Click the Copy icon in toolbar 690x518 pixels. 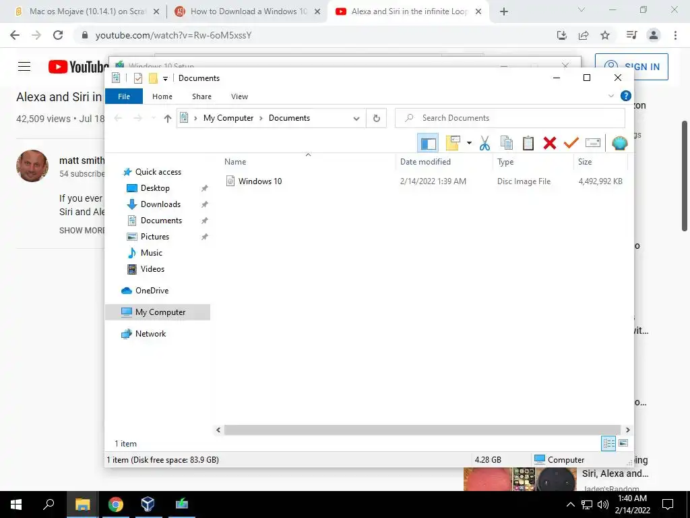coord(507,143)
